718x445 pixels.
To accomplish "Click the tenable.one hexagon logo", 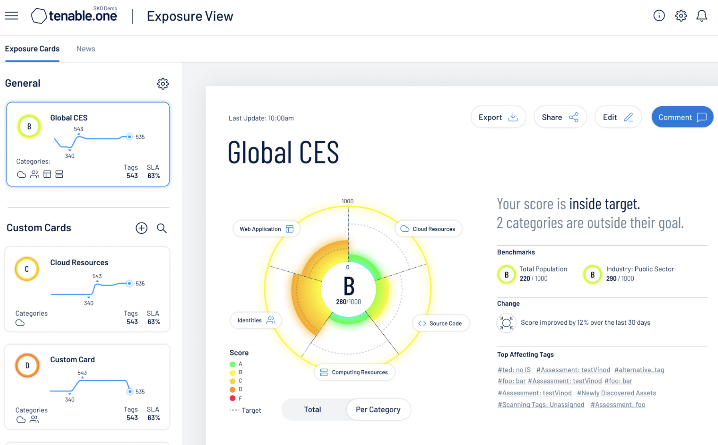I will pos(39,16).
